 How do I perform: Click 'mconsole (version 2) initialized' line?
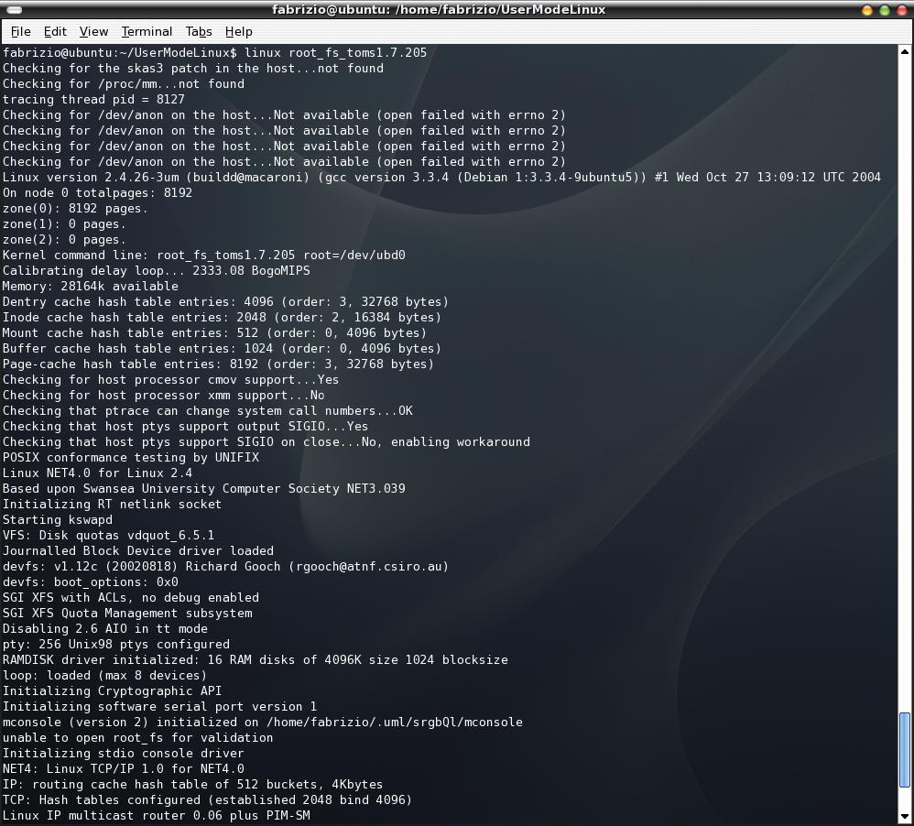coord(262,723)
